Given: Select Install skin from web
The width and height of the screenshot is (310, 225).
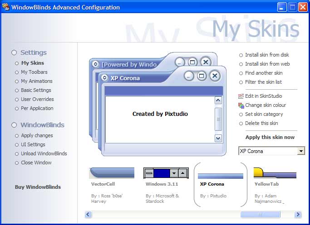Looking at the screenshot, I should click(267, 64).
